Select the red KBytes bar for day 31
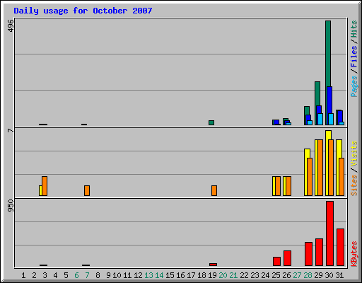Viewport: 362px width, 283px height. coord(340,248)
